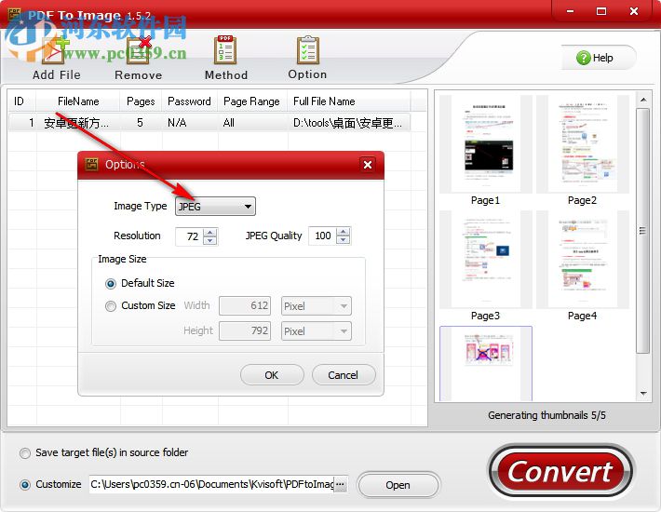Viewport: 661px width, 512px height.
Task: Click OK in the Options dialog
Action: click(x=272, y=375)
